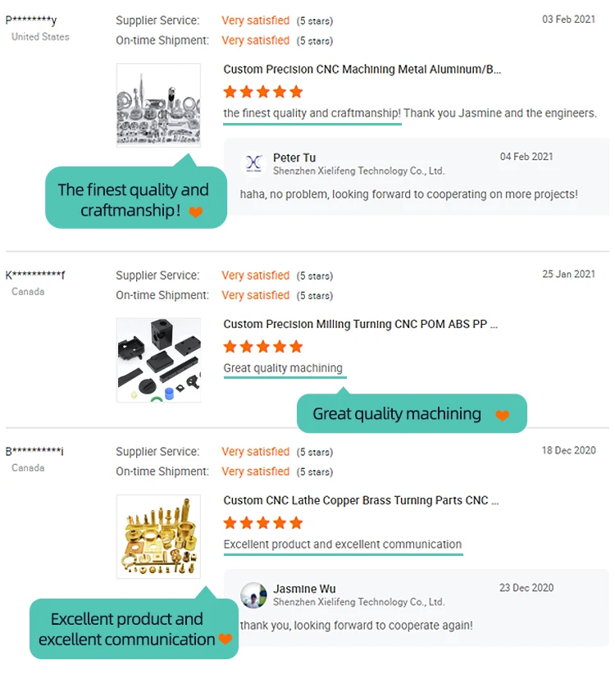This screenshot has height=674, width=615.
Task: Open Custom Precision CNC Machining Metal Aluminum link
Action: click(x=362, y=70)
